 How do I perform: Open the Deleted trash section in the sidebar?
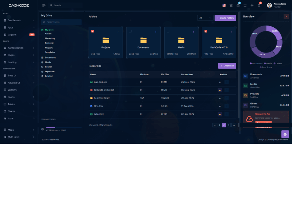pyautogui.click(x=49, y=76)
